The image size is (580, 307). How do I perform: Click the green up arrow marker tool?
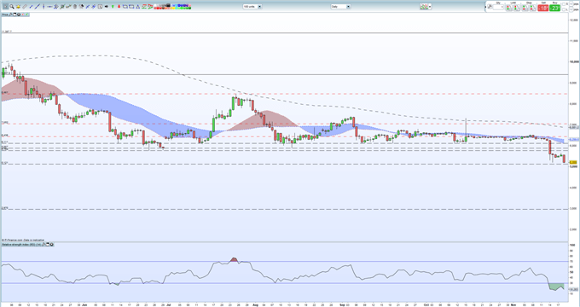coord(113,6)
